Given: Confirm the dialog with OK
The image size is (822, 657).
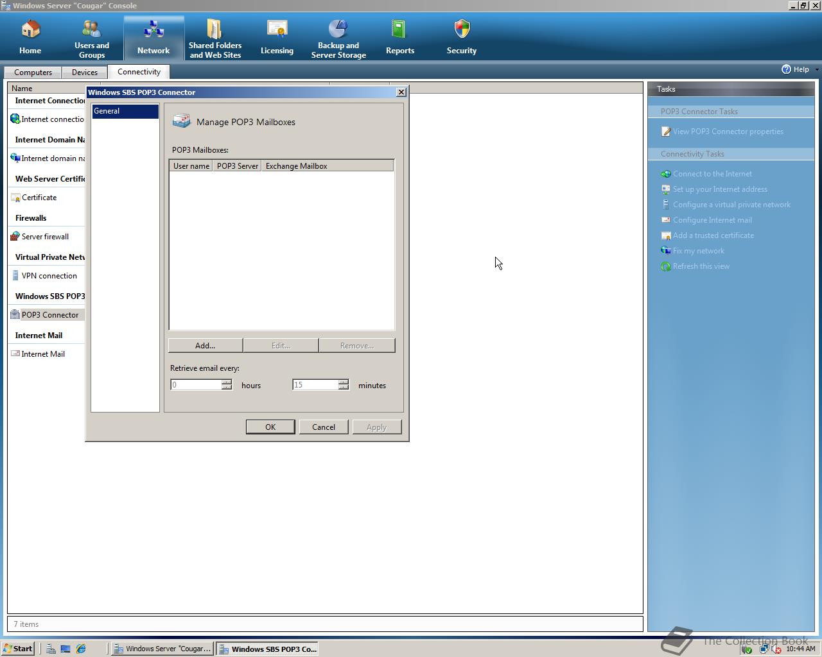Looking at the screenshot, I should click(270, 427).
